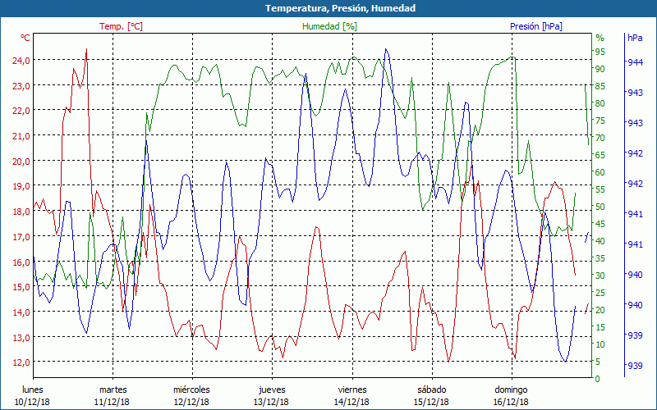Click the '20' humidity axis value

pos(600,310)
